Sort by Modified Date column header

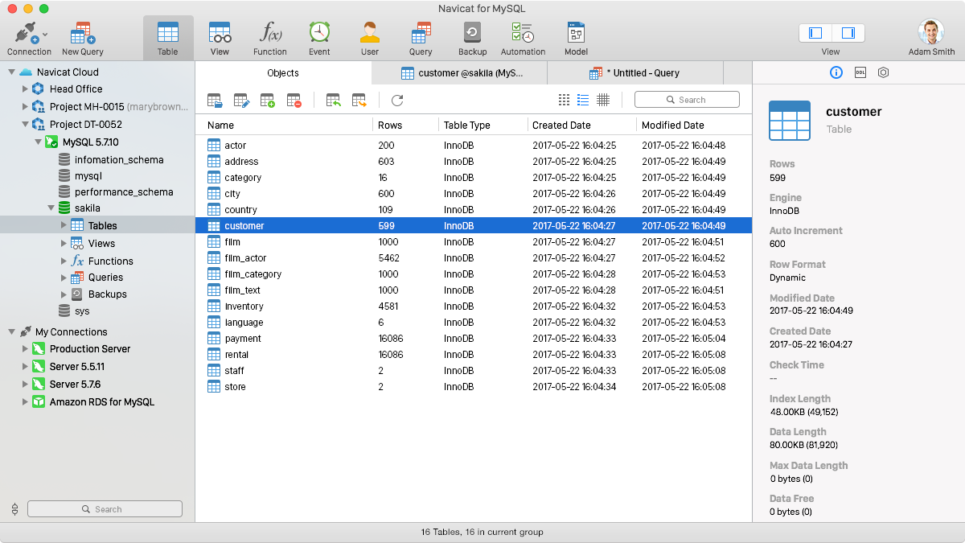(x=693, y=125)
